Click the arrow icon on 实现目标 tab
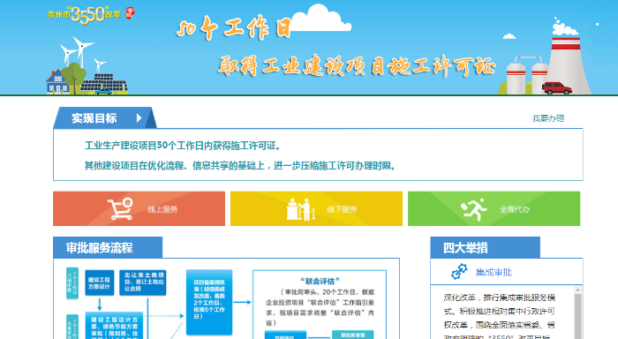 139,118
